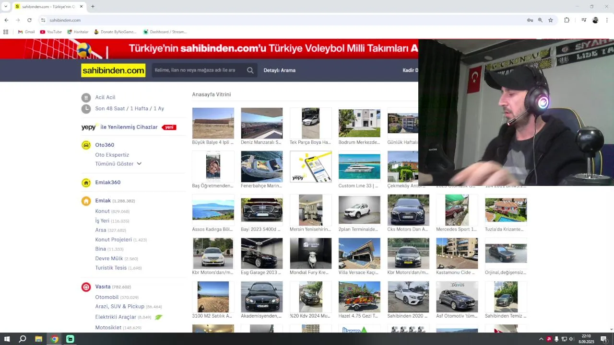614x345 pixels.
Task: Open Konut Projeleri link
Action: click(113, 240)
